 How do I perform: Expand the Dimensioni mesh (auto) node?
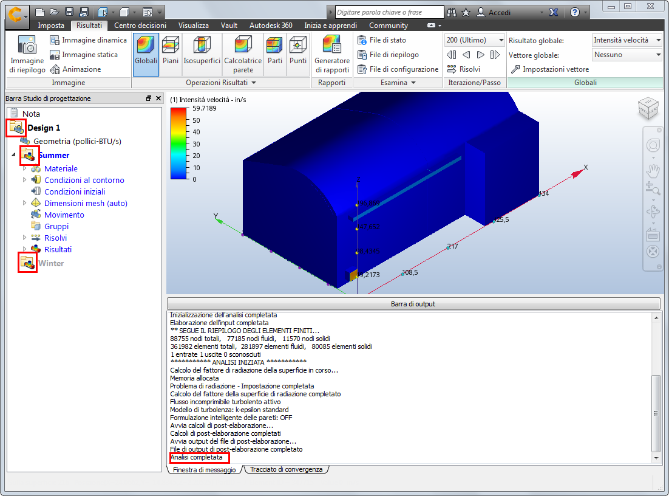(25, 204)
